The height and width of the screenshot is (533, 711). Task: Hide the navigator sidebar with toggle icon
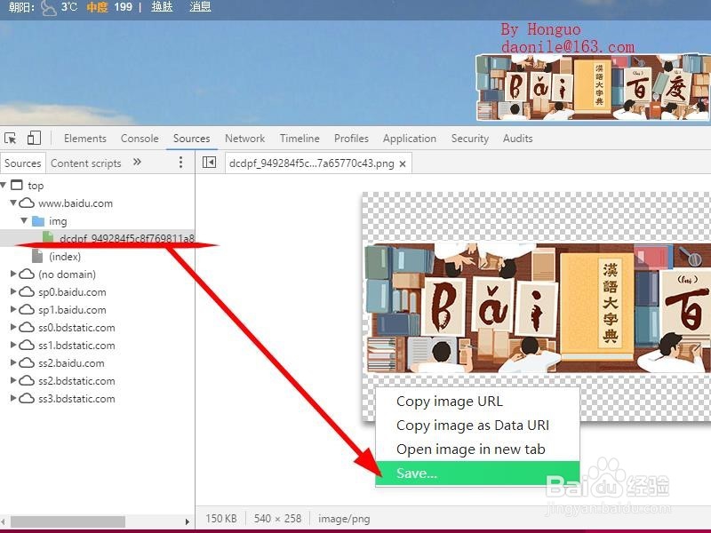tap(209, 163)
